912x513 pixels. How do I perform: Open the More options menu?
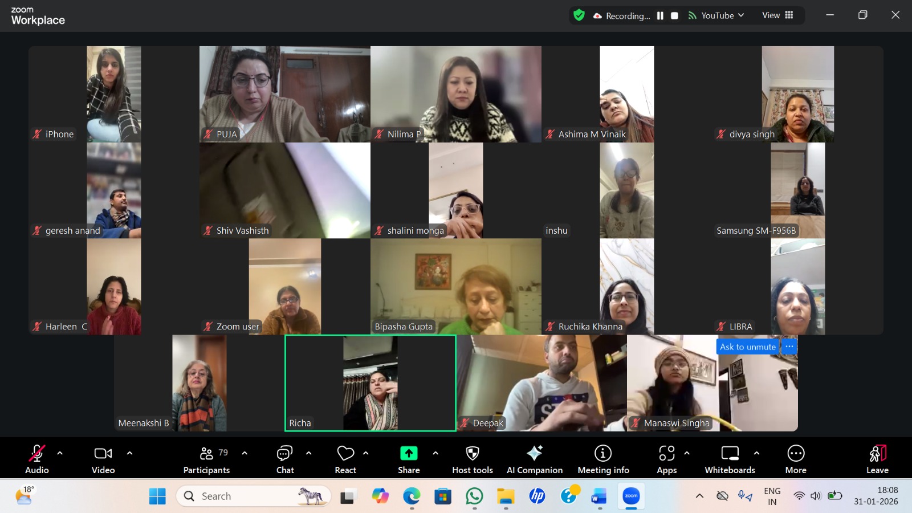pyautogui.click(x=796, y=459)
